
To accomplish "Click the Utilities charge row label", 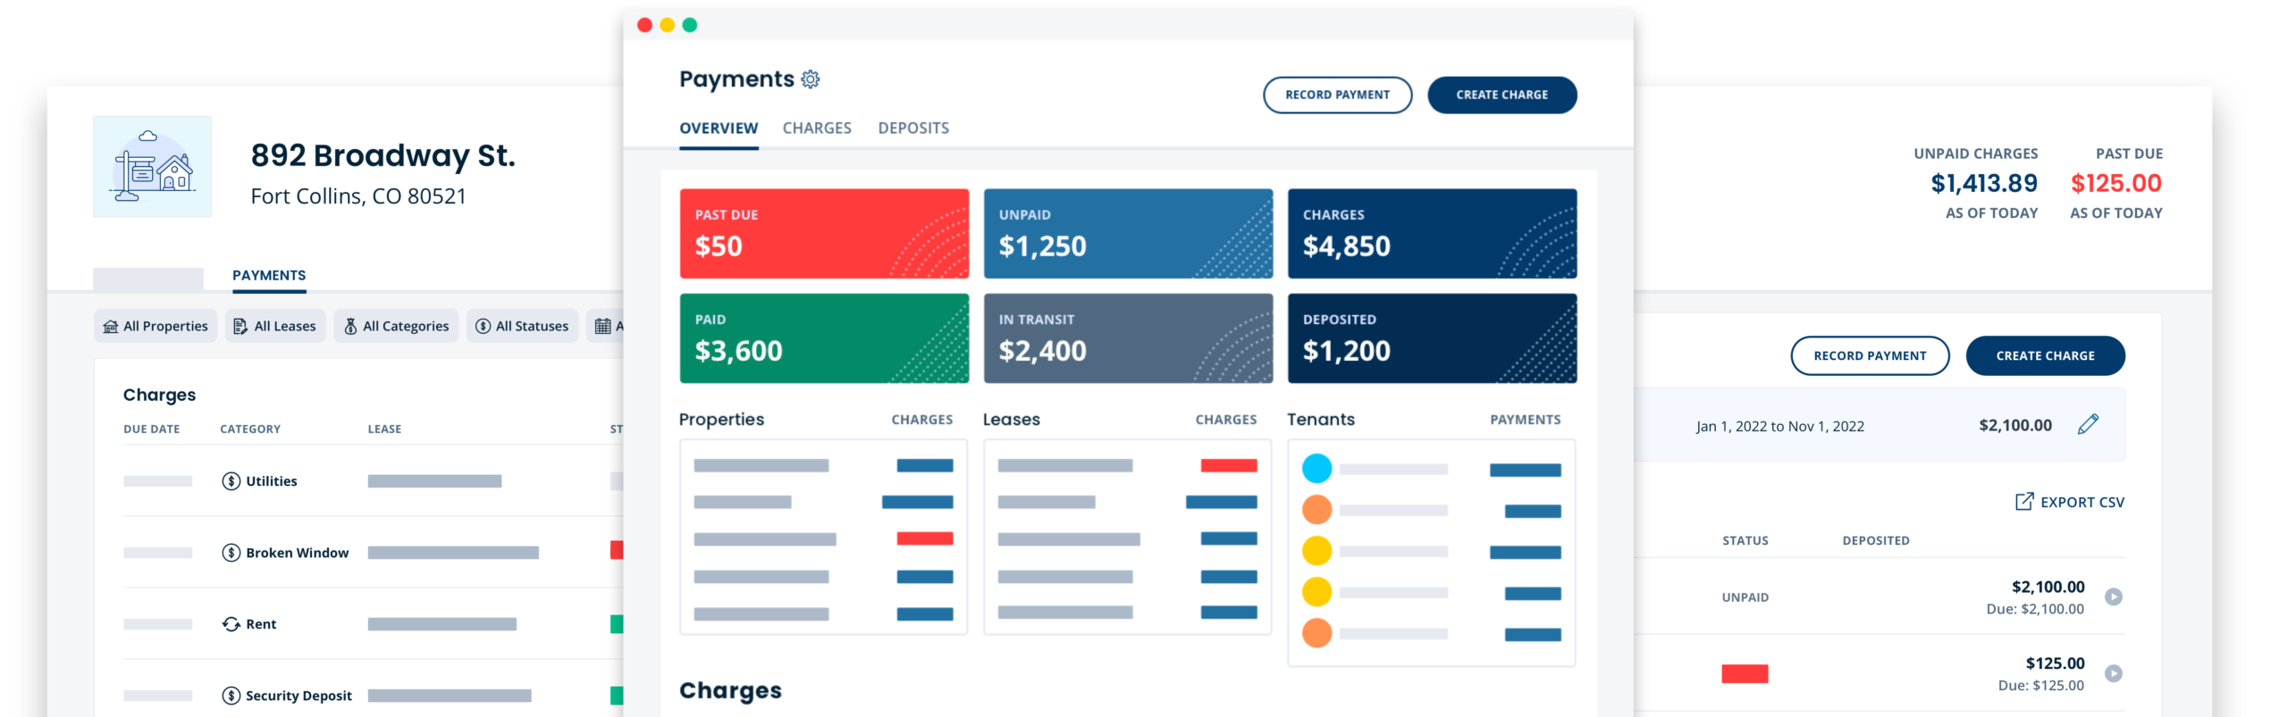I will 272,481.
